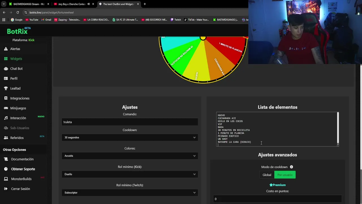Open EA FC 25 Ultimate T... bookmark
362x204 pixels.
(125, 20)
